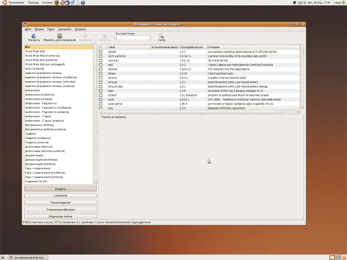347x260 pixels.
Task: Click the down arrow of package list scrollbar
Action: coord(302,108)
